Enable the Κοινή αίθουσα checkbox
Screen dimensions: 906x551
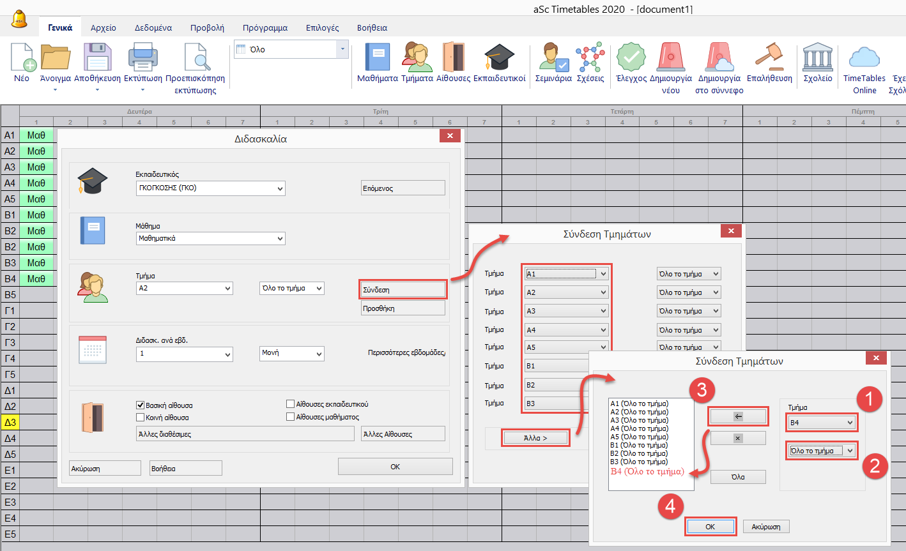coord(141,418)
